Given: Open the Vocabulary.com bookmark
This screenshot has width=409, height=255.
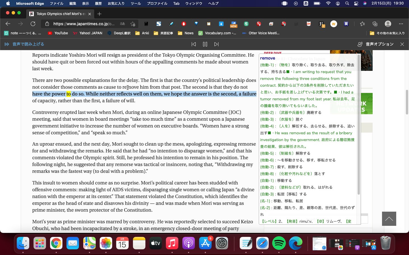Looking at the screenshot, I should coord(217,33).
